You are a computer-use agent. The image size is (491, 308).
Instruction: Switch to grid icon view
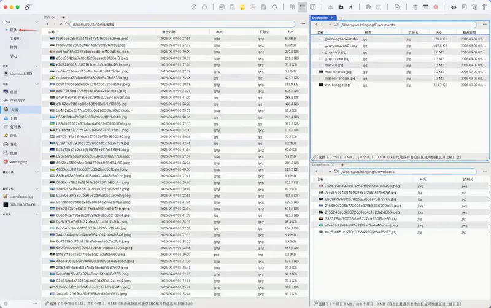292,7
